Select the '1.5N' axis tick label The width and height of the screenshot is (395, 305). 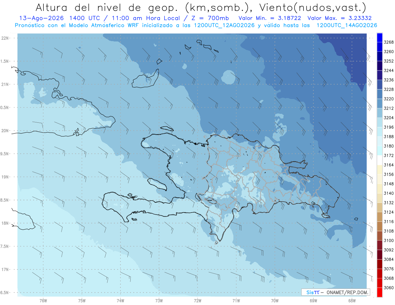pyautogui.click(x=5, y=61)
